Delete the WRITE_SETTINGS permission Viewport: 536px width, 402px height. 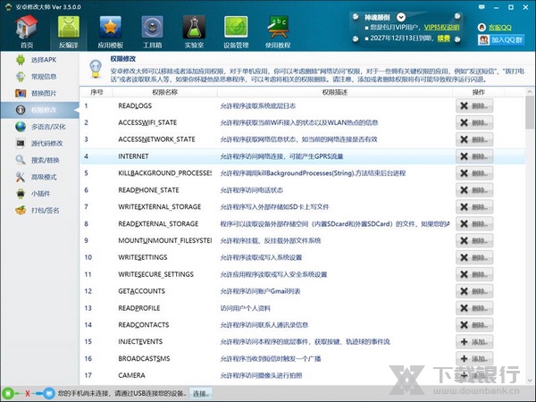[474, 257]
